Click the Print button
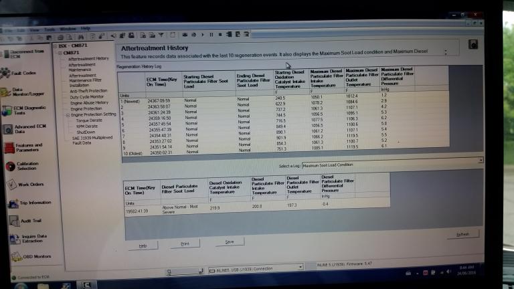Image resolution: width=514 pixels, height=289 pixels. click(x=185, y=244)
